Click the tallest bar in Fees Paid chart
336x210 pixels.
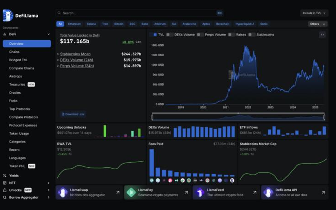152,163
